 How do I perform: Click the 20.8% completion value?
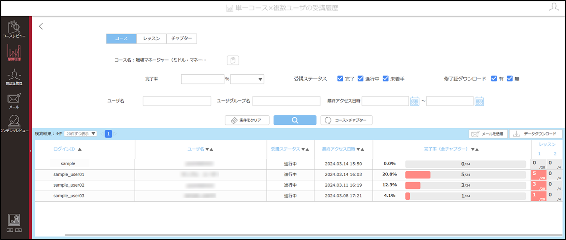point(389,174)
